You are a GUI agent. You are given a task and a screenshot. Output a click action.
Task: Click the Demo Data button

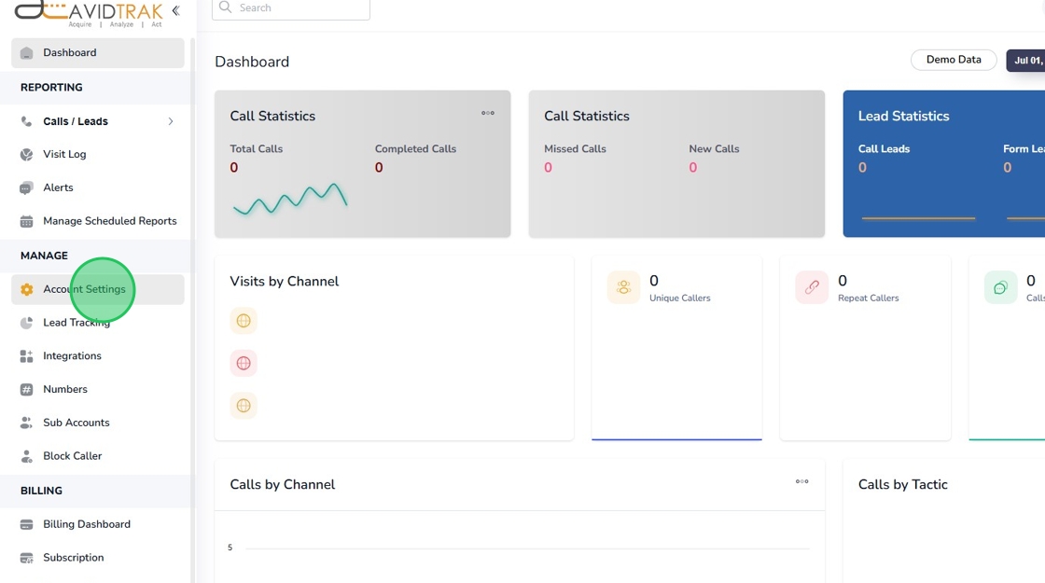[954, 60]
